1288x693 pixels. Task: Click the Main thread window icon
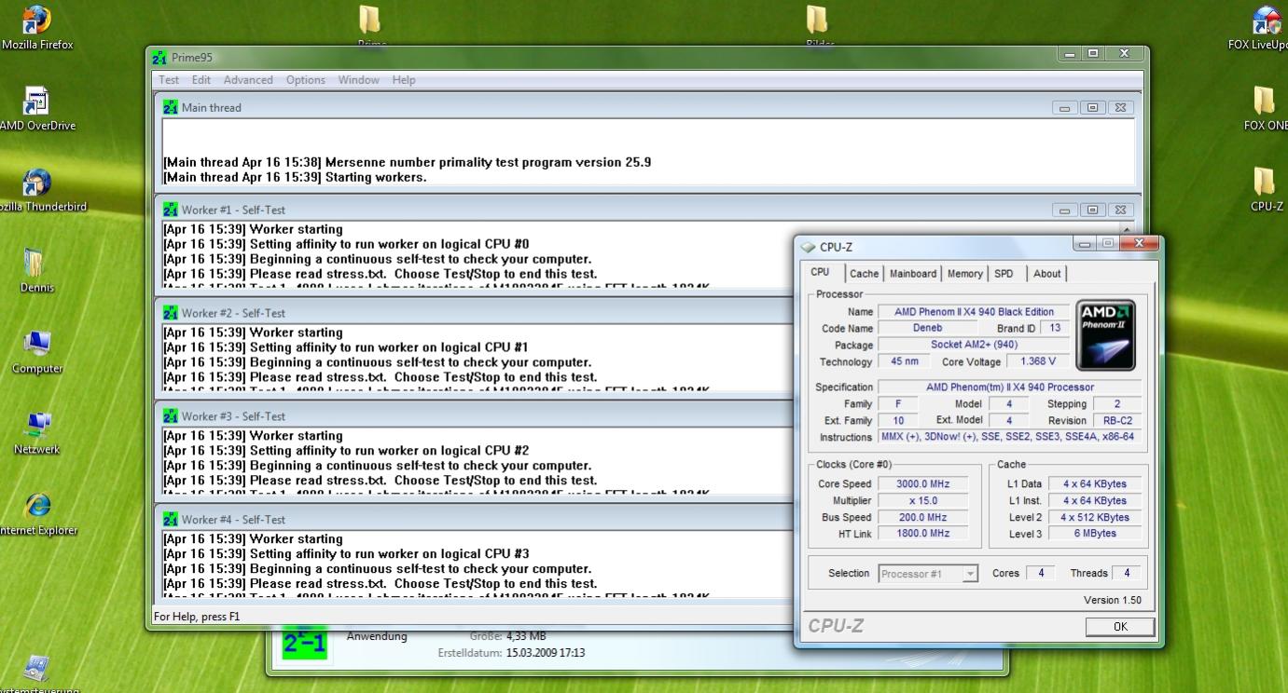point(170,107)
